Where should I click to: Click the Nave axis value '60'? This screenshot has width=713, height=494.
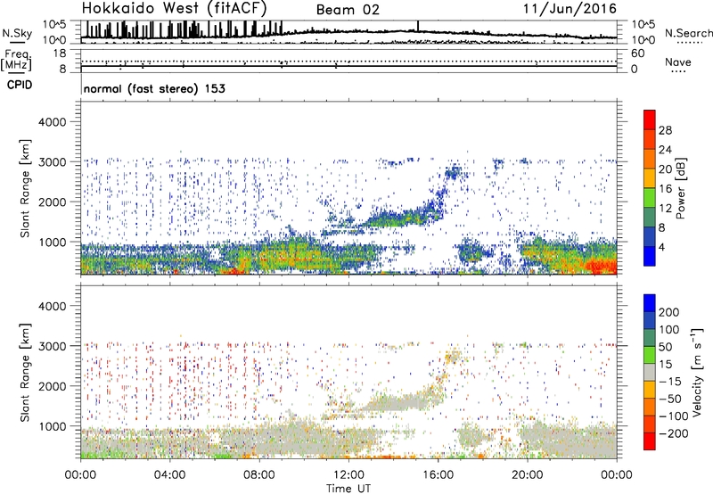point(638,54)
